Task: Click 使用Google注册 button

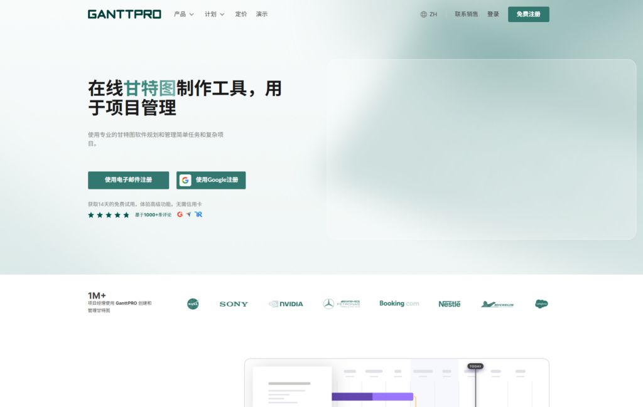Action: 211,180
